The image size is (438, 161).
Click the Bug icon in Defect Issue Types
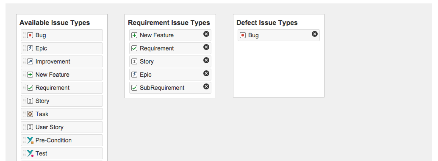243,35
